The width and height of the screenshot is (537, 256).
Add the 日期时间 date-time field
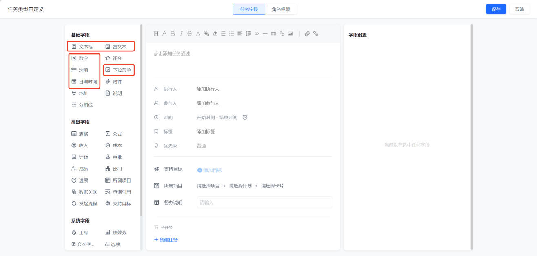[x=84, y=82]
